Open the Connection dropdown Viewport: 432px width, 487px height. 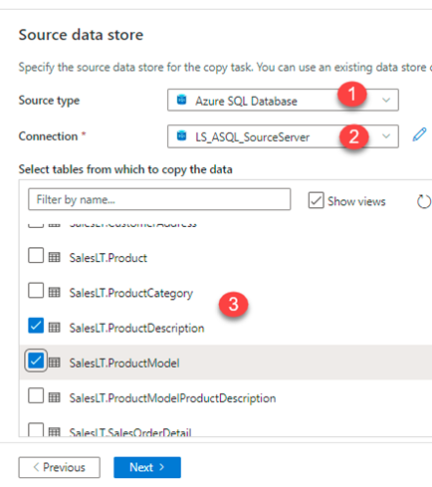[283, 136]
